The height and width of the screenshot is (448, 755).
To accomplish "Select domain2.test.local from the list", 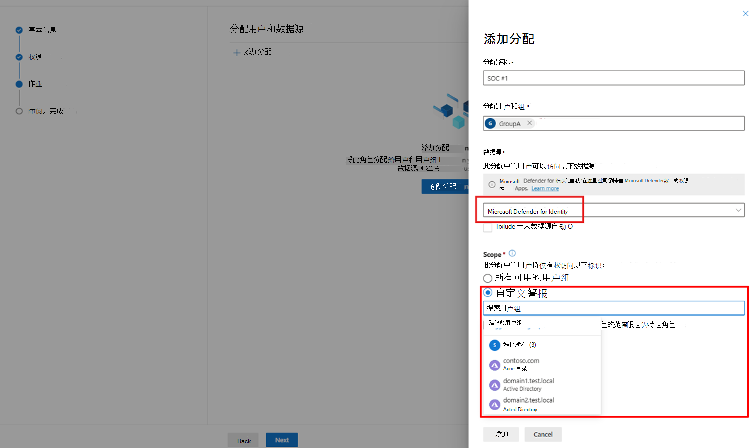I will 542,404.
